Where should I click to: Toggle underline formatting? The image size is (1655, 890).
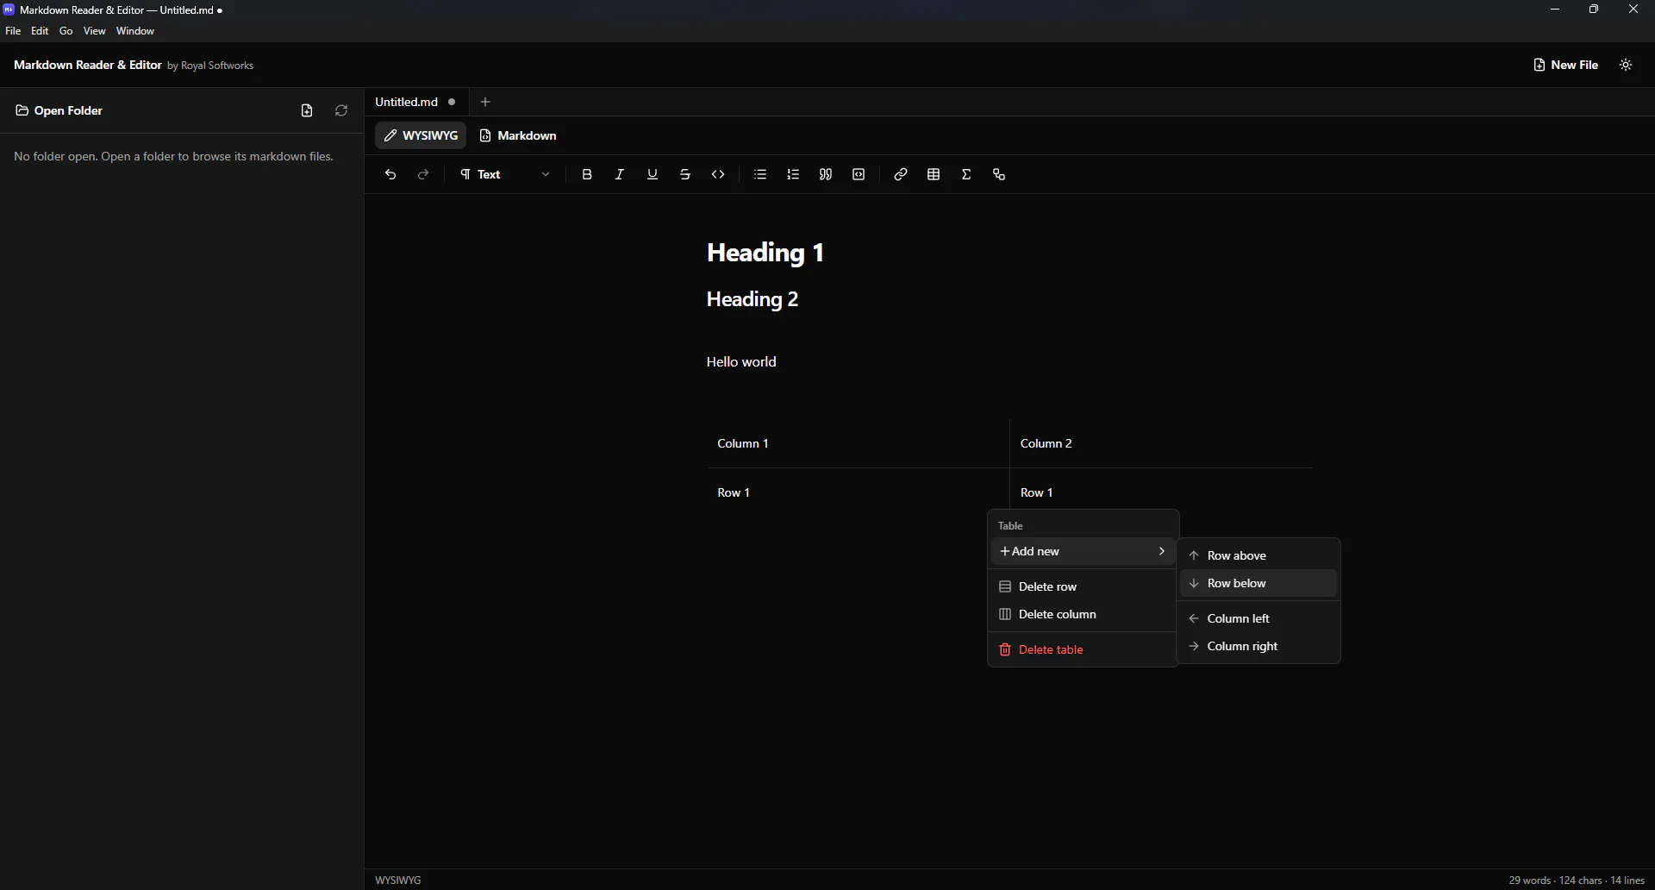[653, 174]
